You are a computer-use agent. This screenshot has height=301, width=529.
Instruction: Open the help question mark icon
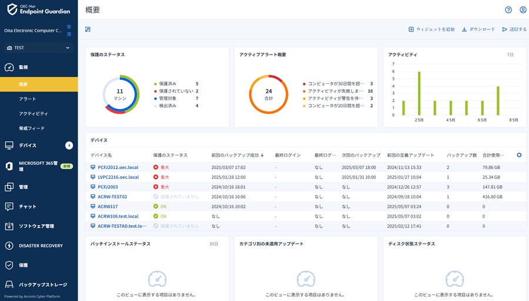click(x=508, y=10)
